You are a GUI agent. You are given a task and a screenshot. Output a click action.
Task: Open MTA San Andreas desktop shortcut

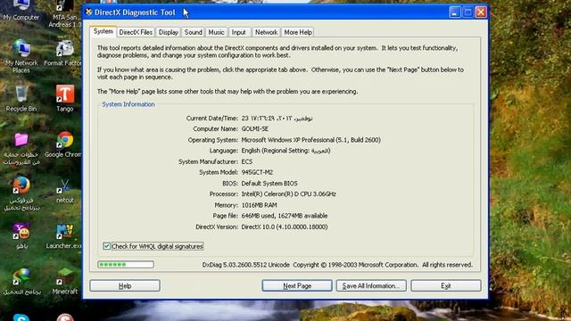click(65, 12)
